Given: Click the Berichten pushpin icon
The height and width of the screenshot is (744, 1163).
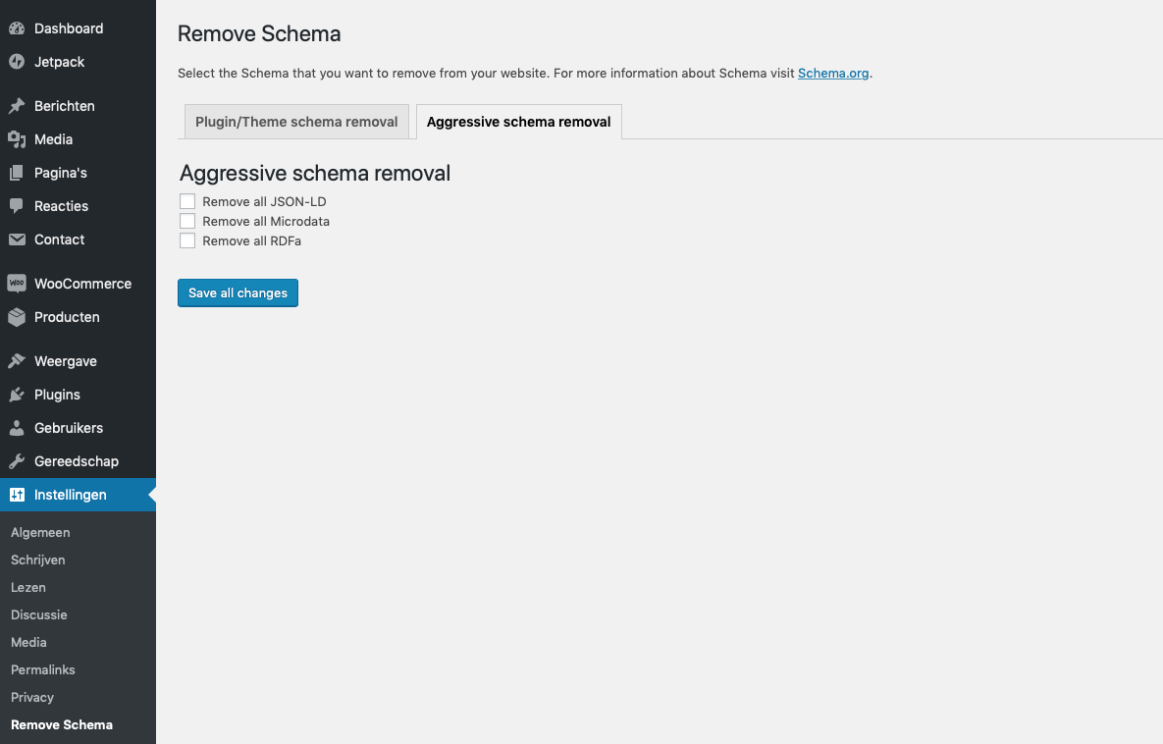Looking at the screenshot, I should (x=17, y=106).
